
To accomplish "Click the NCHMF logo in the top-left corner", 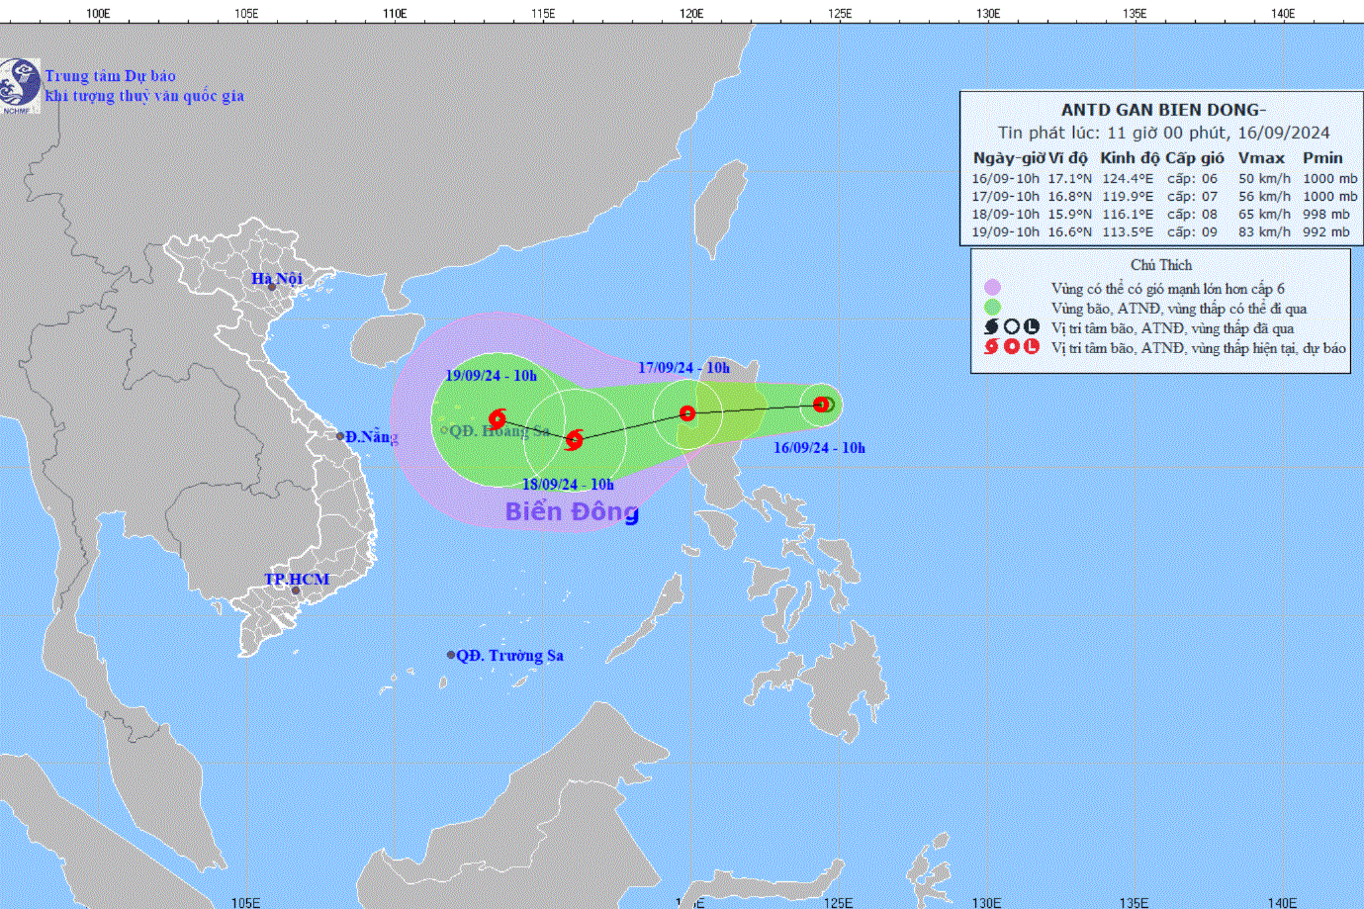I will tap(20, 85).
